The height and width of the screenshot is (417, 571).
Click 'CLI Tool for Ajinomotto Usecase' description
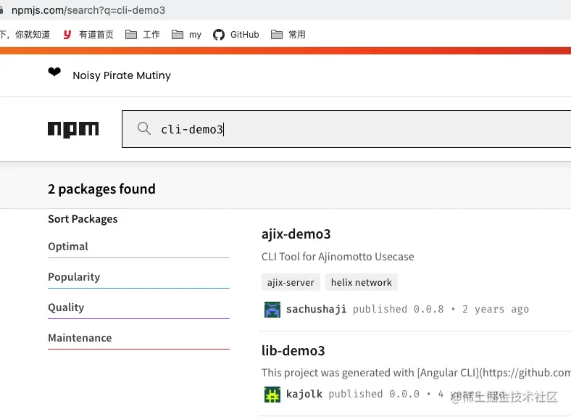[338, 257]
